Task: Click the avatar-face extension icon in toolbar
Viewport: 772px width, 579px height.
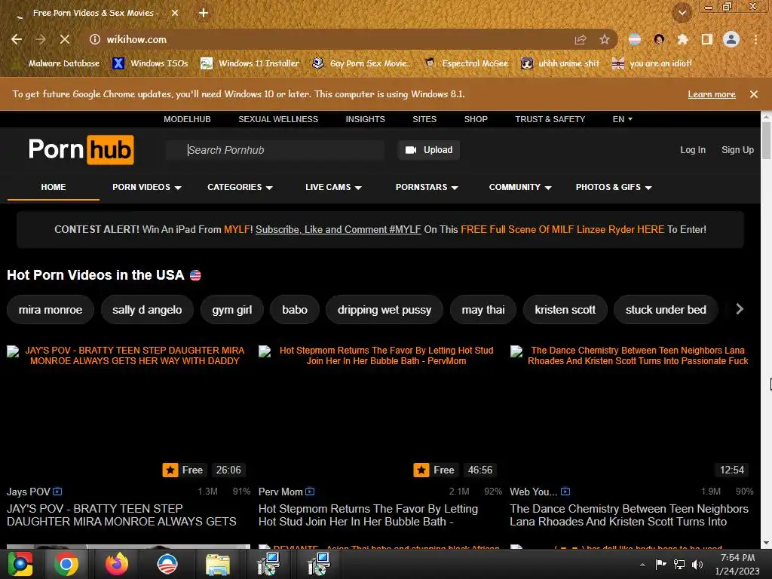Action: (659, 39)
